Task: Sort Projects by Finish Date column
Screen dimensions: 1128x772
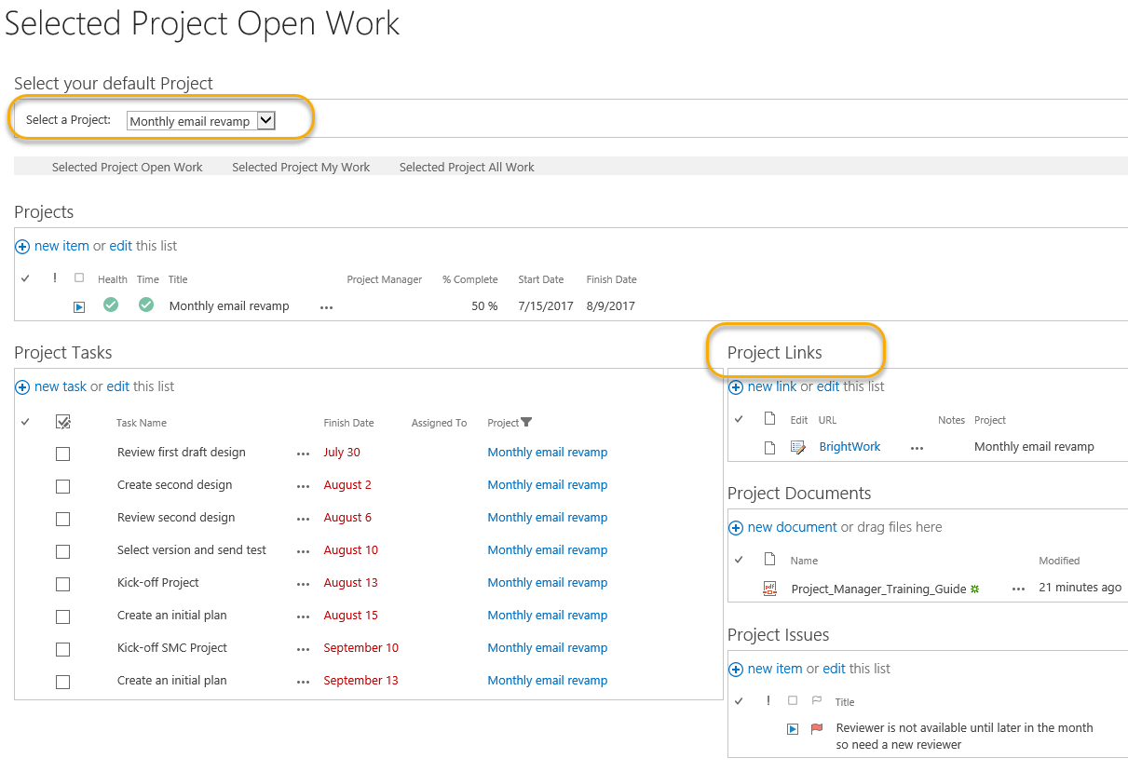Action: click(x=612, y=279)
